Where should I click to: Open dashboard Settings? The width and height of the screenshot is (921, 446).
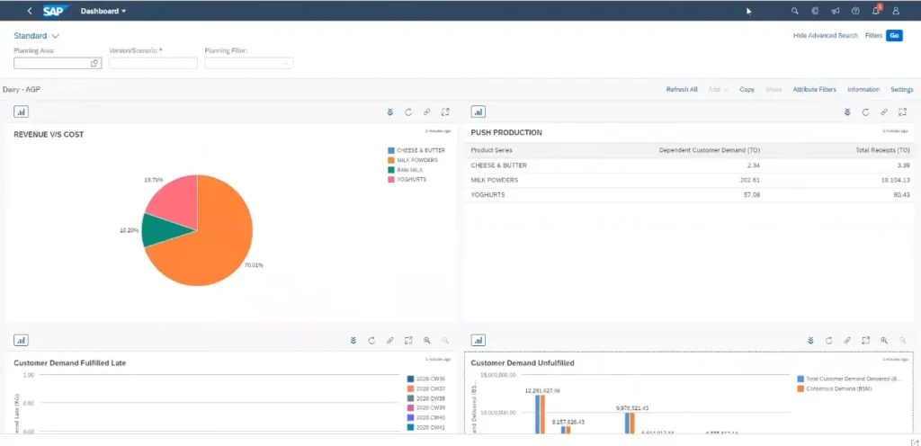click(901, 90)
